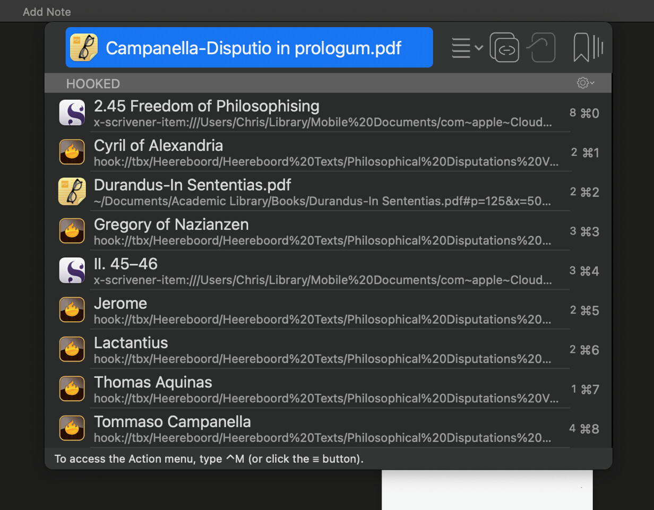Open the Tommaso Campanella hooked note
654x510 pixels.
point(172,422)
